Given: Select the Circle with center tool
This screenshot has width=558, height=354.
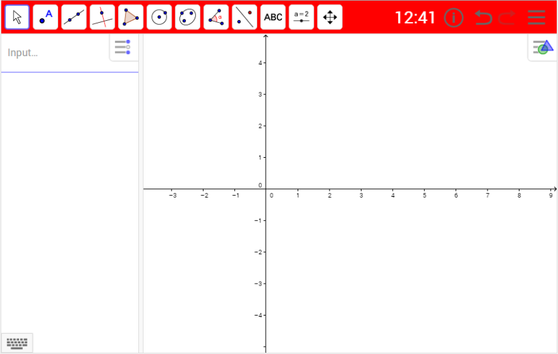Looking at the screenshot, I should click(159, 17).
